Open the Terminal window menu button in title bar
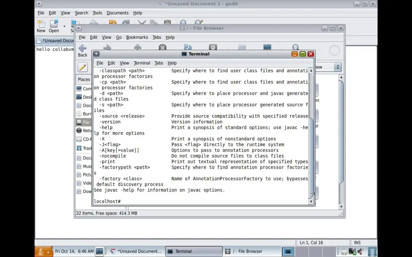 [x=96, y=54]
